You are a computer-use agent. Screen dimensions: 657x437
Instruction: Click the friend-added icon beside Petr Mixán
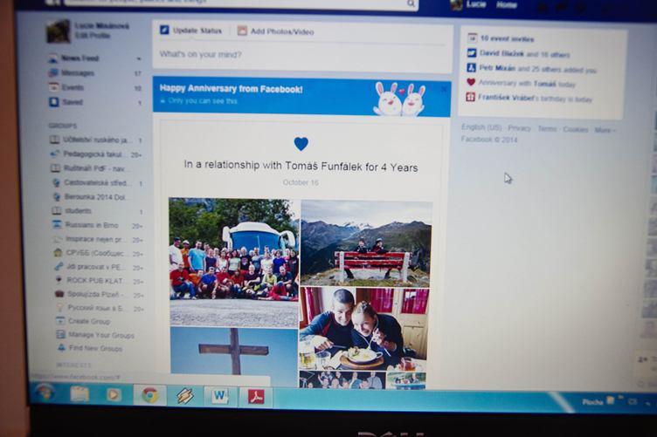(472, 67)
